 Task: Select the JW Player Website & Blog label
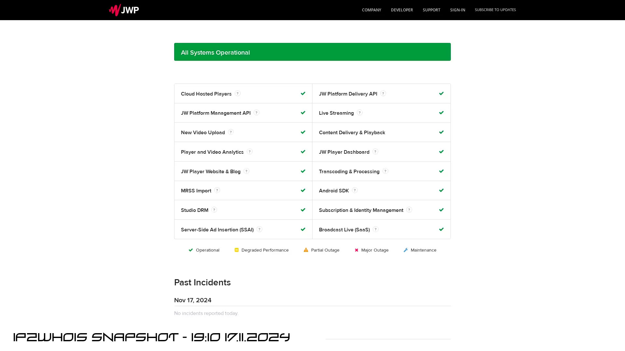pyautogui.click(x=211, y=172)
